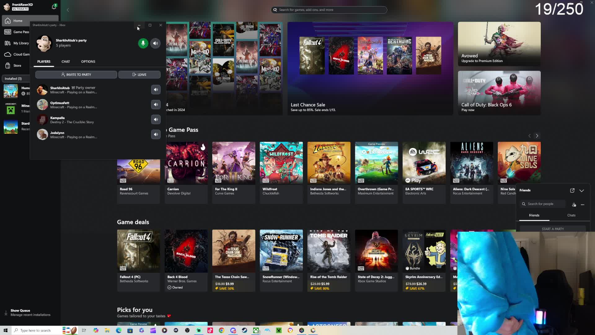The width and height of the screenshot is (595, 335).
Task: Click INVITE TO PARTY button
Action: pos(76,74)
